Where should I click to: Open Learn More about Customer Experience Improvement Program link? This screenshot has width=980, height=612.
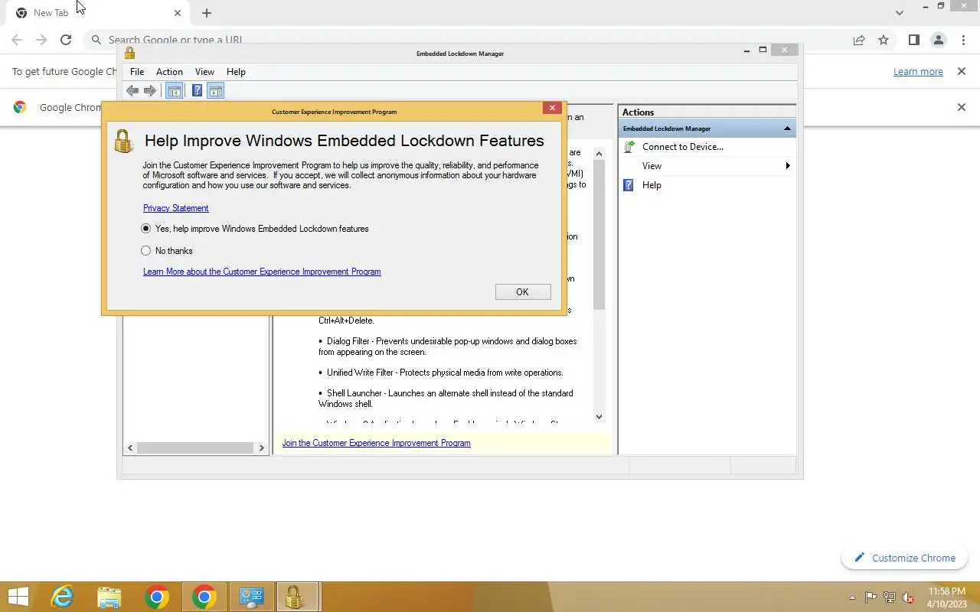(262, 272)
